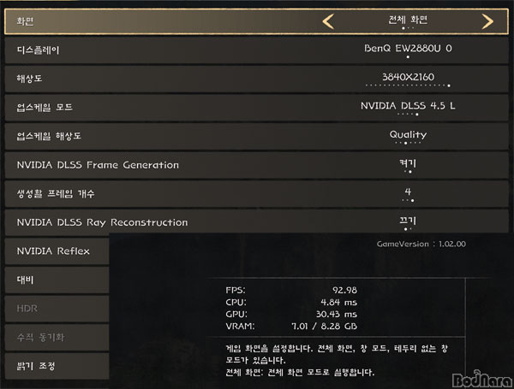Screen dimensions: 514x389
Task: Change the Quality upscale resolution value
Action: [408, 135]
